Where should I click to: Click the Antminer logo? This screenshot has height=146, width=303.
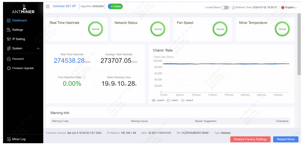tap(23, 9)
